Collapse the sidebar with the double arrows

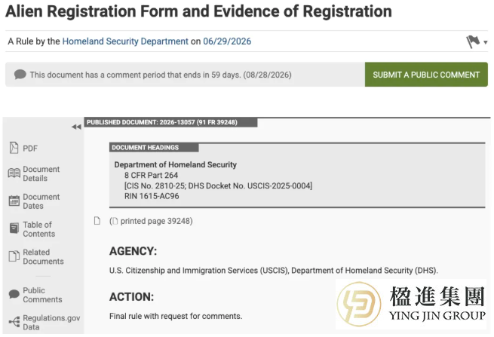(x=76, y=127)
